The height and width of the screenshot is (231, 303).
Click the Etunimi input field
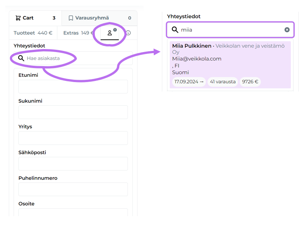pyautogui.click(x=73, y=87)
